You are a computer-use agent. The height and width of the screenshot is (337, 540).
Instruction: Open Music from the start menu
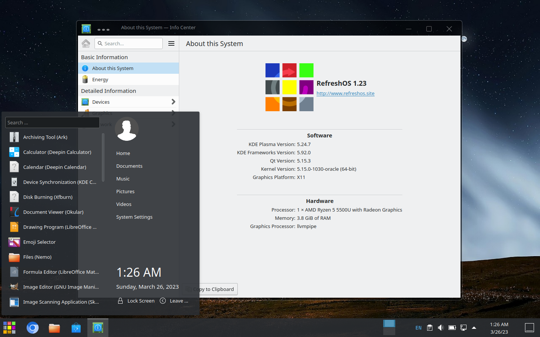click(x=123, y=179)
